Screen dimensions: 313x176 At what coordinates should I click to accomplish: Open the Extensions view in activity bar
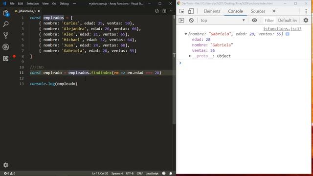(5, 58)
